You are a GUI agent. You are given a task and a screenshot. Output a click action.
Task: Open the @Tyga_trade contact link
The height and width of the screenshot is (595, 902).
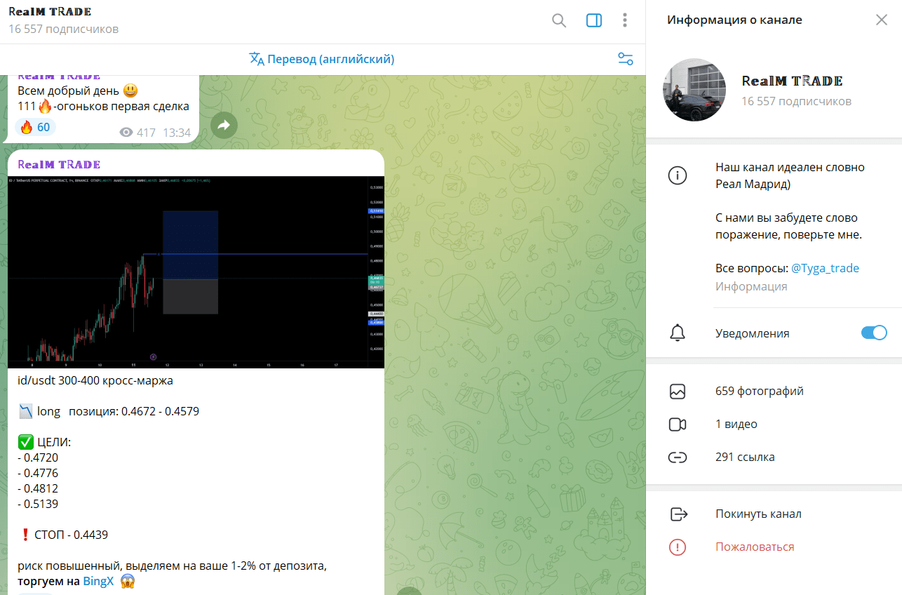(x=825, y=268)
